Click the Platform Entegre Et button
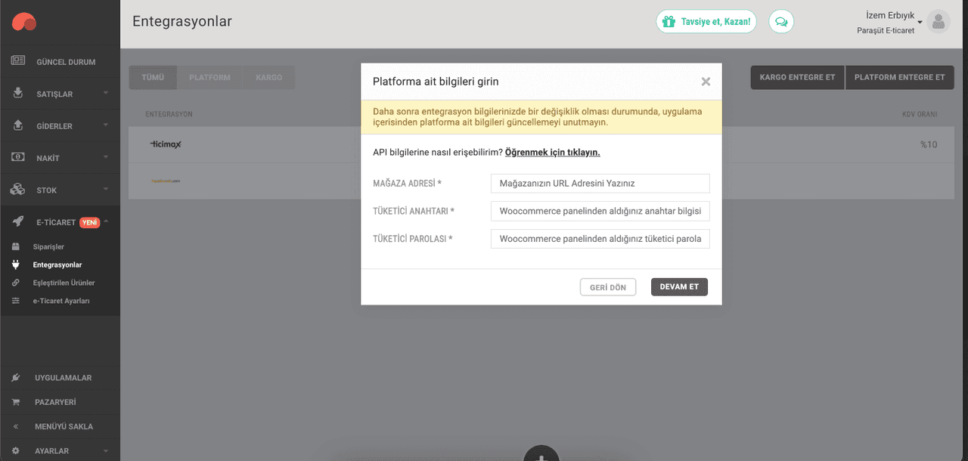The width and height of the screenshot is (968, 461). pyautogui.click(x=900, y=77)
